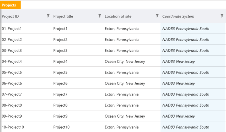Click the 04-Project4 ID cell
Image resolution: width=226 pixels, height=132 pixels.
pos(12,62)
